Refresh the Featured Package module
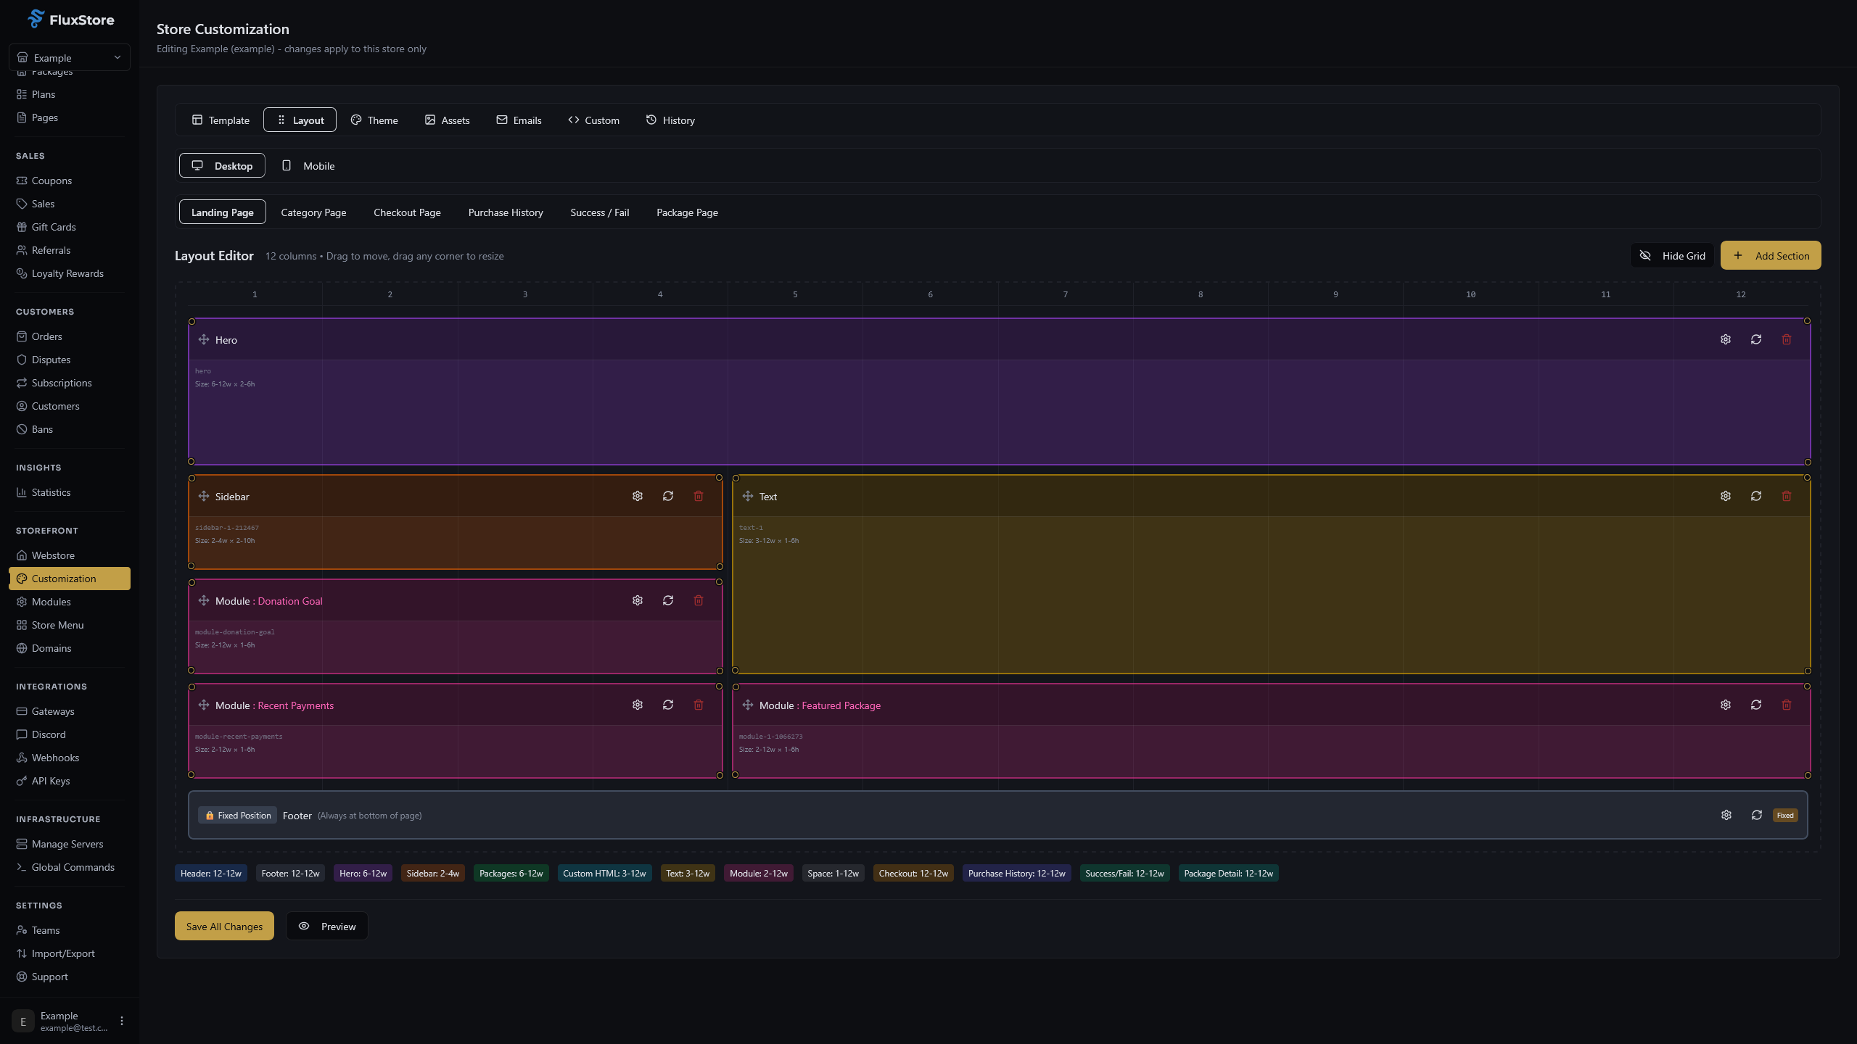Screen dimensions: 1857x1044 click(1756, 705)
